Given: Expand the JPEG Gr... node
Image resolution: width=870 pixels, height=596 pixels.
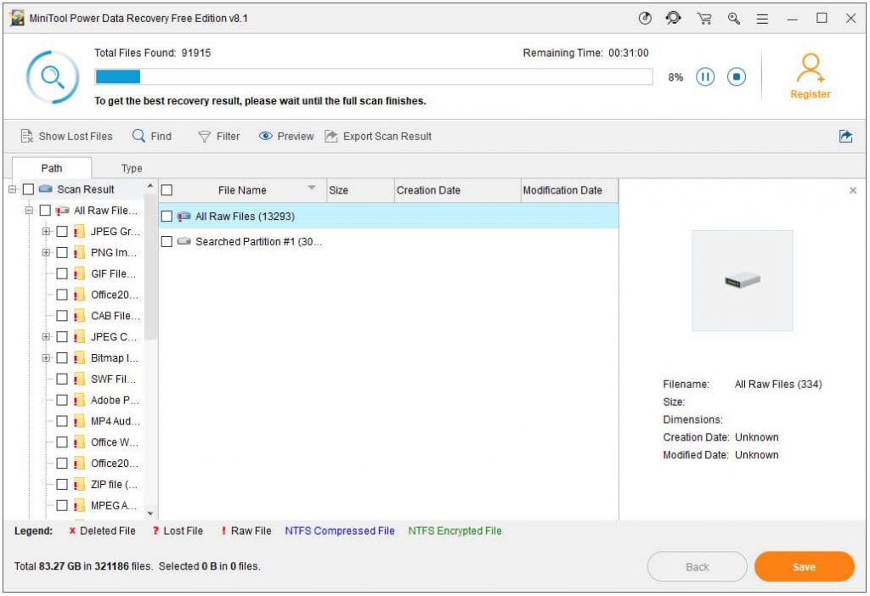Looking at the screenshot, I should coord(46,232).
